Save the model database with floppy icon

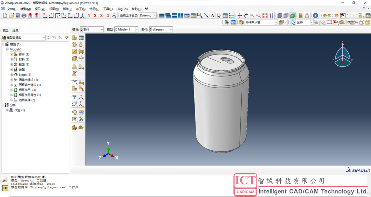click(x=18, y=16)
